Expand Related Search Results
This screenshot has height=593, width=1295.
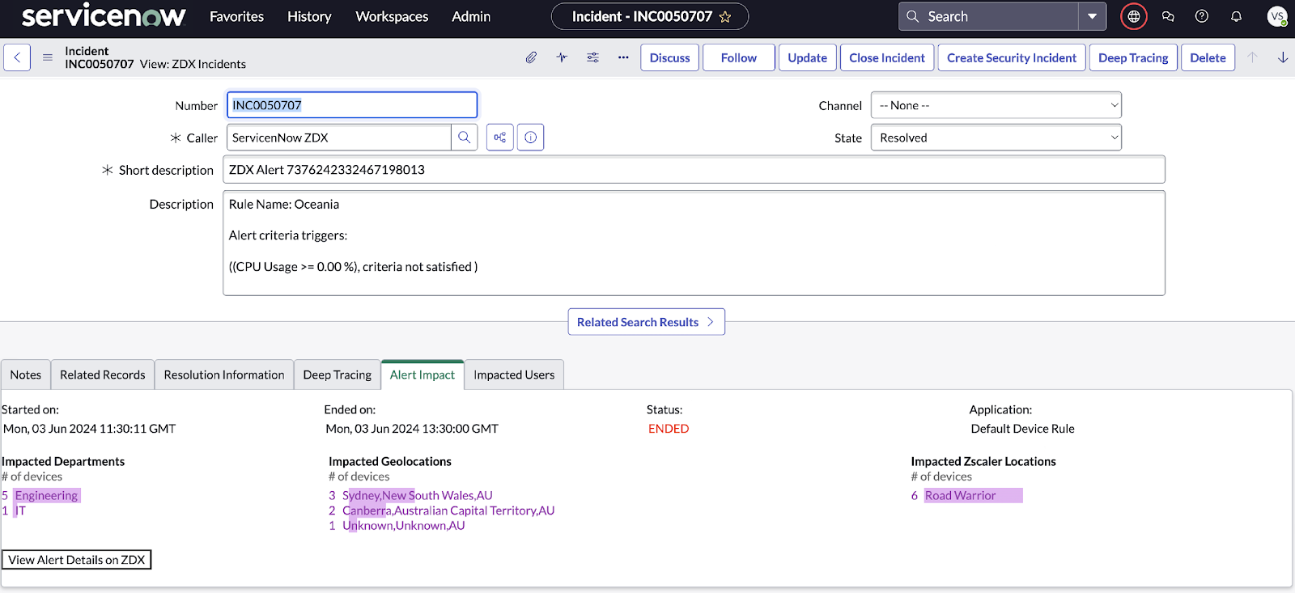(646, 322)
